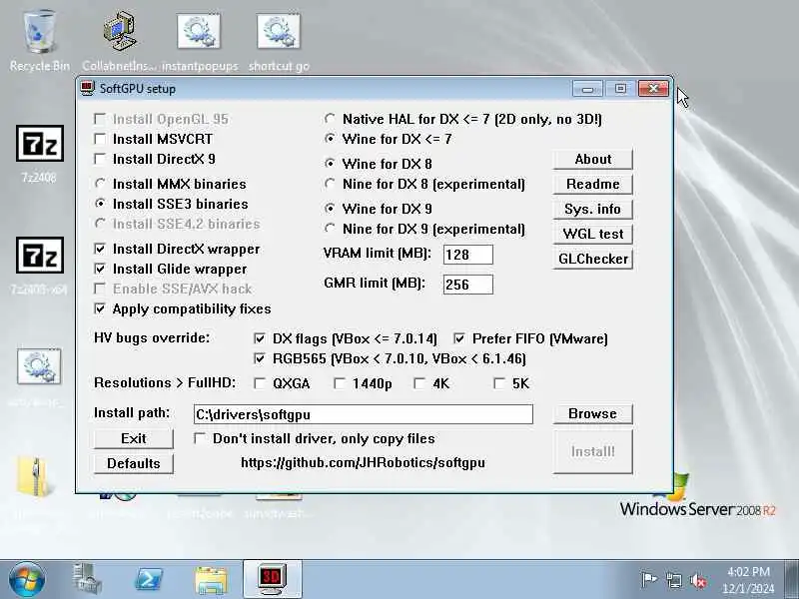
Task: Click the muted volume tray icon
Action: [697, 580]
